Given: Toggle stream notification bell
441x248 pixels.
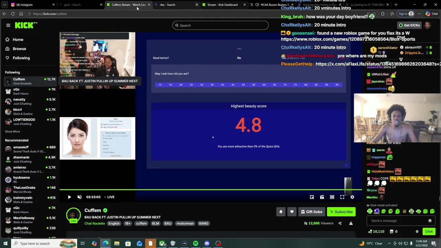Looking at the screenshot, I should pyautogui.click(x=281, y=212).
